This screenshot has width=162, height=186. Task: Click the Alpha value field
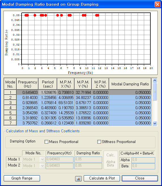pyautogui.click(x=143, y=160)
